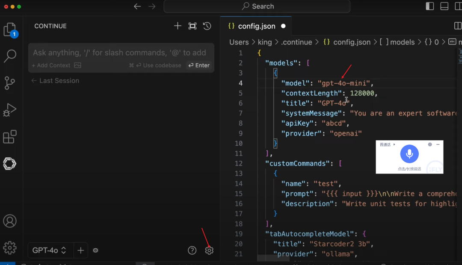Open the Extensions view
The image size is (462, 265).
click(x=10, y=137)
